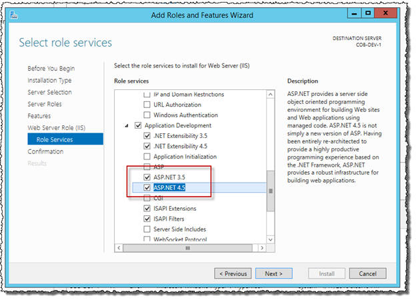416x302 pixels.
Task: Click the horizontal scrollbar thumb
Action: tap(188, 248)
